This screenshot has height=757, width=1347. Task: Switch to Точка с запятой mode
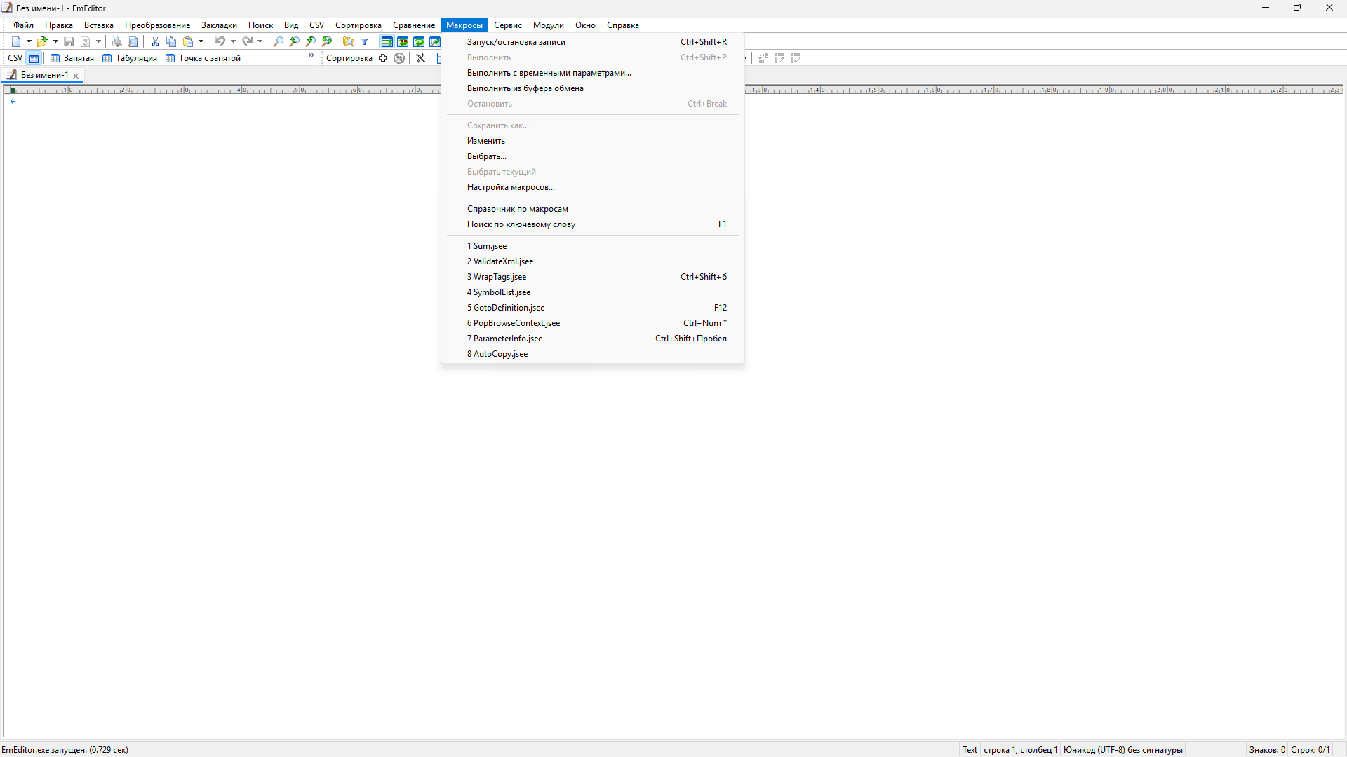click(x=203, y=58)
